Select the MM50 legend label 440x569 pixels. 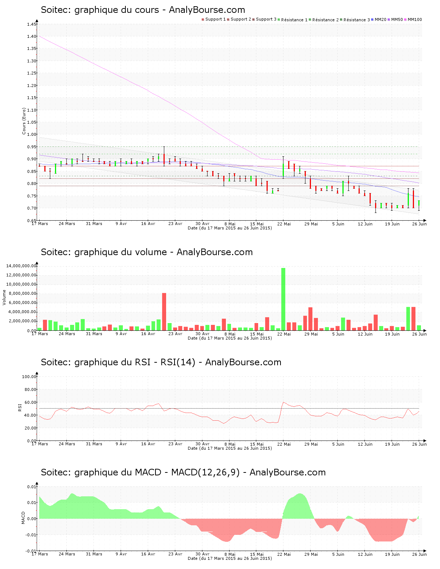397,19
